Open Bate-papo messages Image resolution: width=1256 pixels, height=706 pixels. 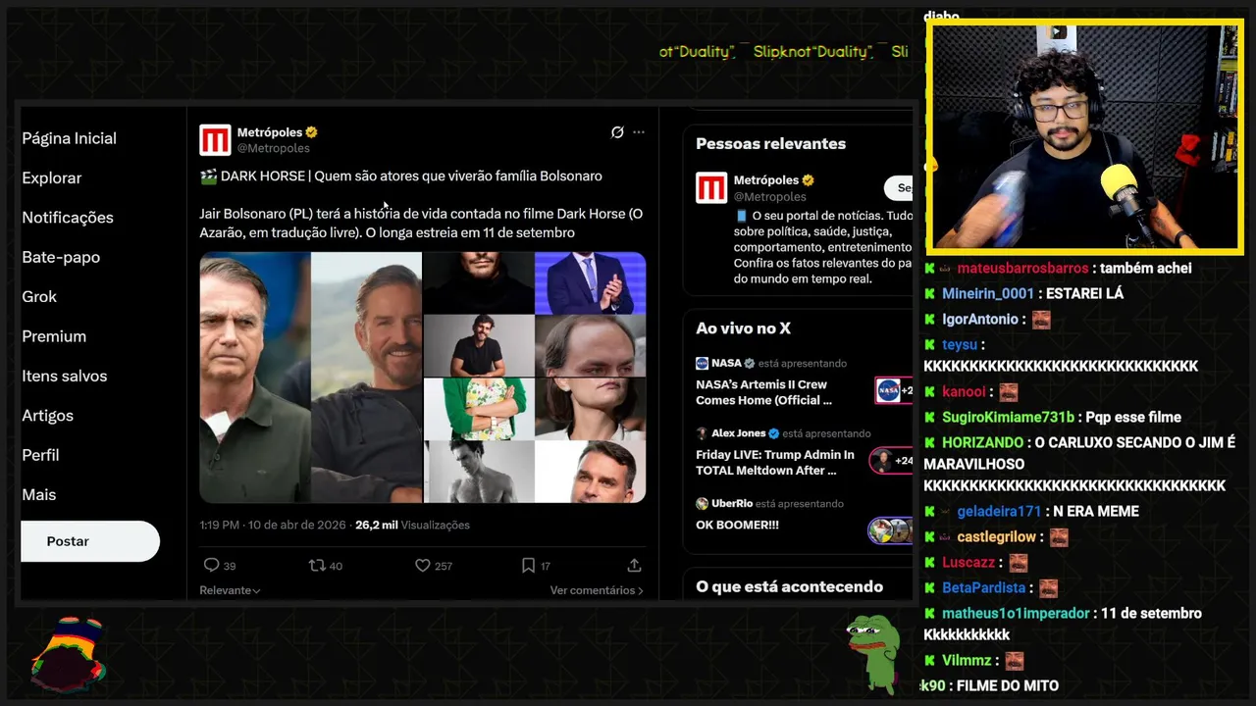pos(61,257)
